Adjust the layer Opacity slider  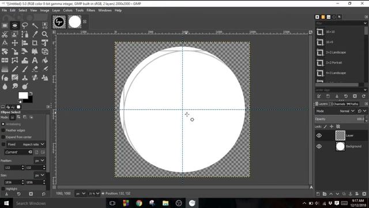click(340, 119)
